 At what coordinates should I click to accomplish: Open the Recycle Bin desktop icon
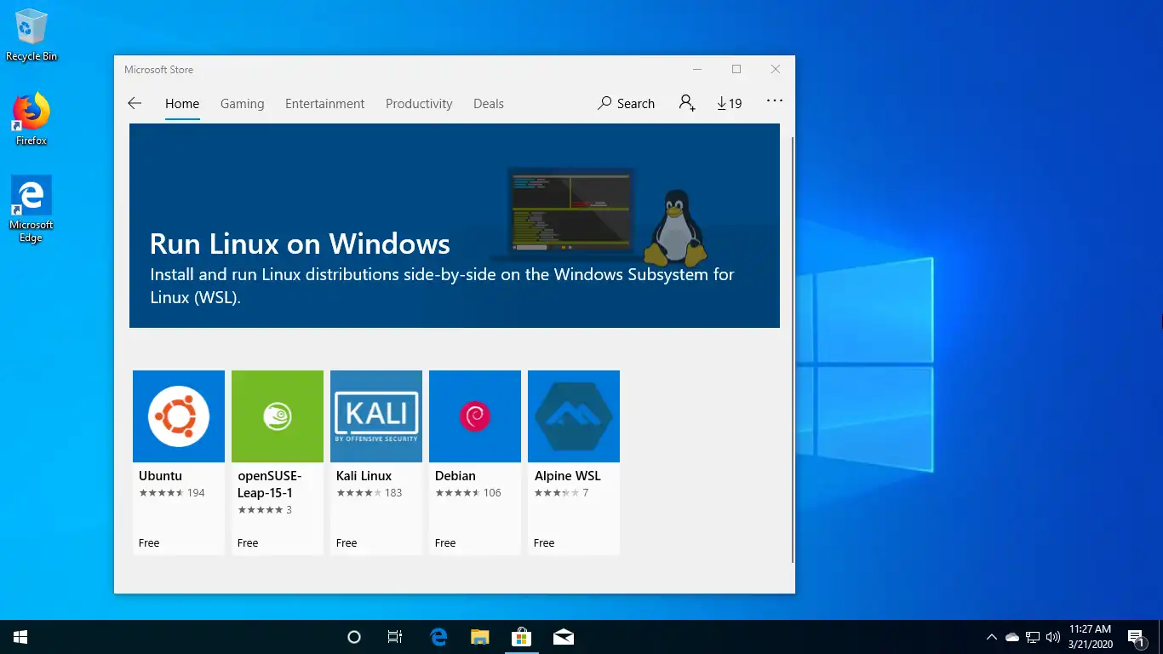(x=32, y=36)
